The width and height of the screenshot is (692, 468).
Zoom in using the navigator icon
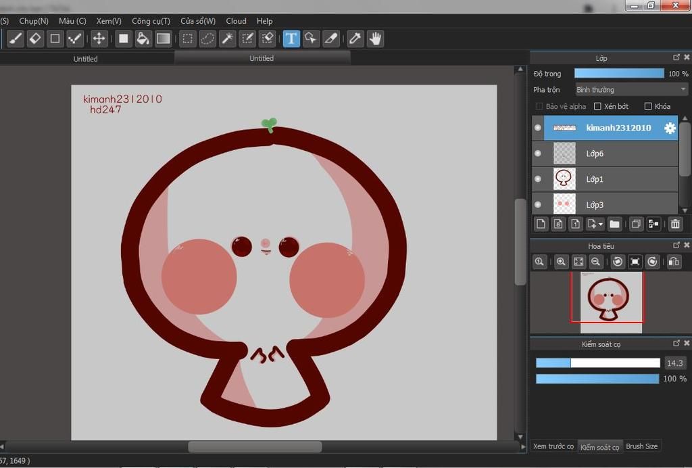[x=561, y=262]
